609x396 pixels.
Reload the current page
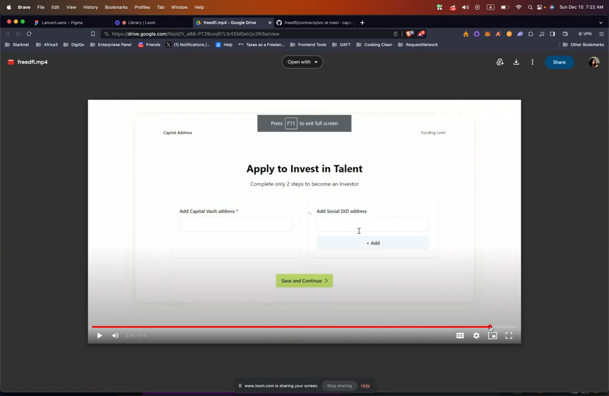pyautogui.click(x=29, y=34)
